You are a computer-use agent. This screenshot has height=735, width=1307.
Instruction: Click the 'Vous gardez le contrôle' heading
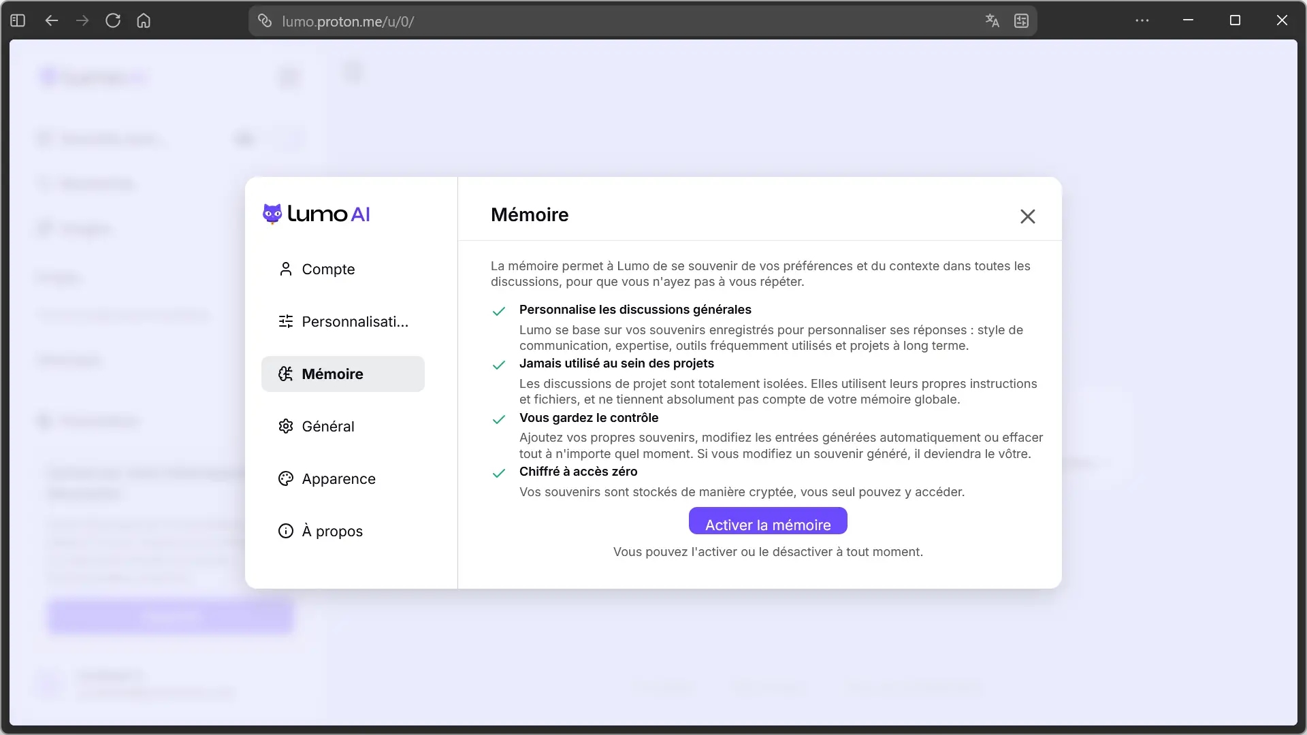coord(589,418)
